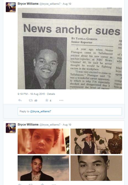Open the Bryce Williams name link on first tweet
Screen dimensions: 128x185
28,4
